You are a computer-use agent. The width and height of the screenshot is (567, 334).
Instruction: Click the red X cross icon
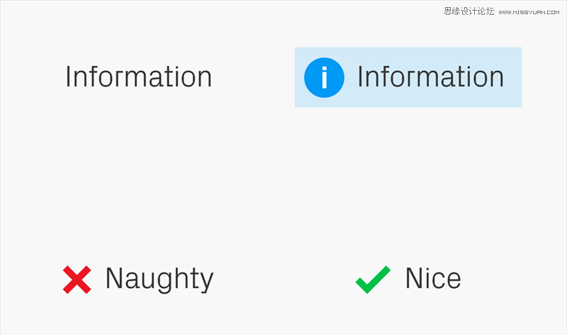77,279
